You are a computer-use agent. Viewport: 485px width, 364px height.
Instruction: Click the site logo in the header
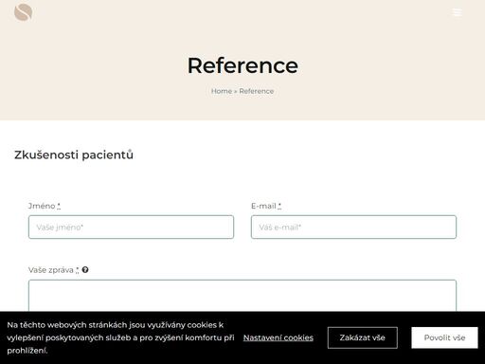click(23, 12)
